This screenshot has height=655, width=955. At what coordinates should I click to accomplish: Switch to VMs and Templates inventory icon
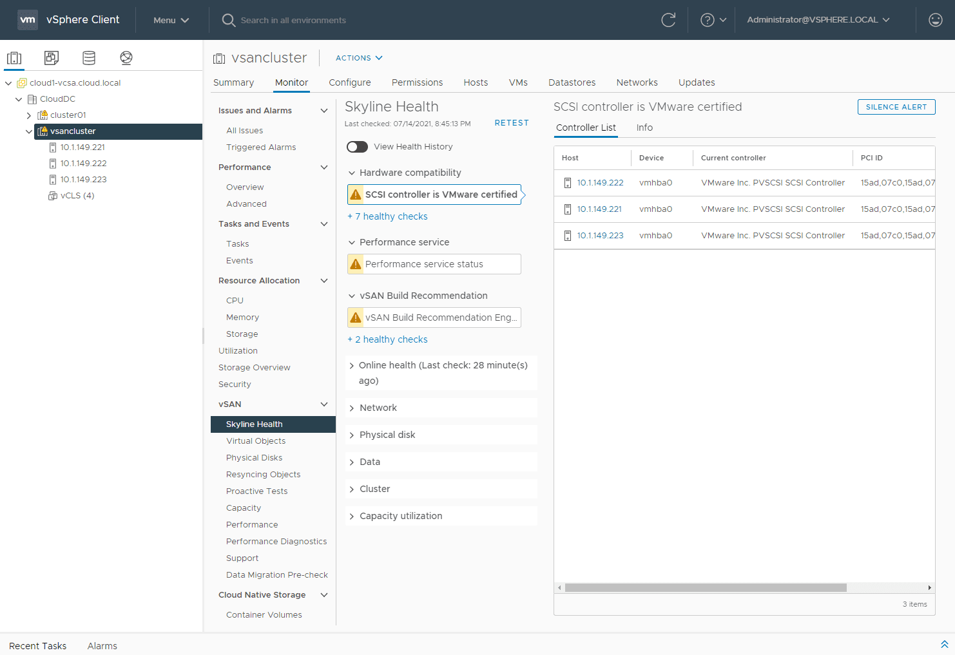[x=52, y=58]
